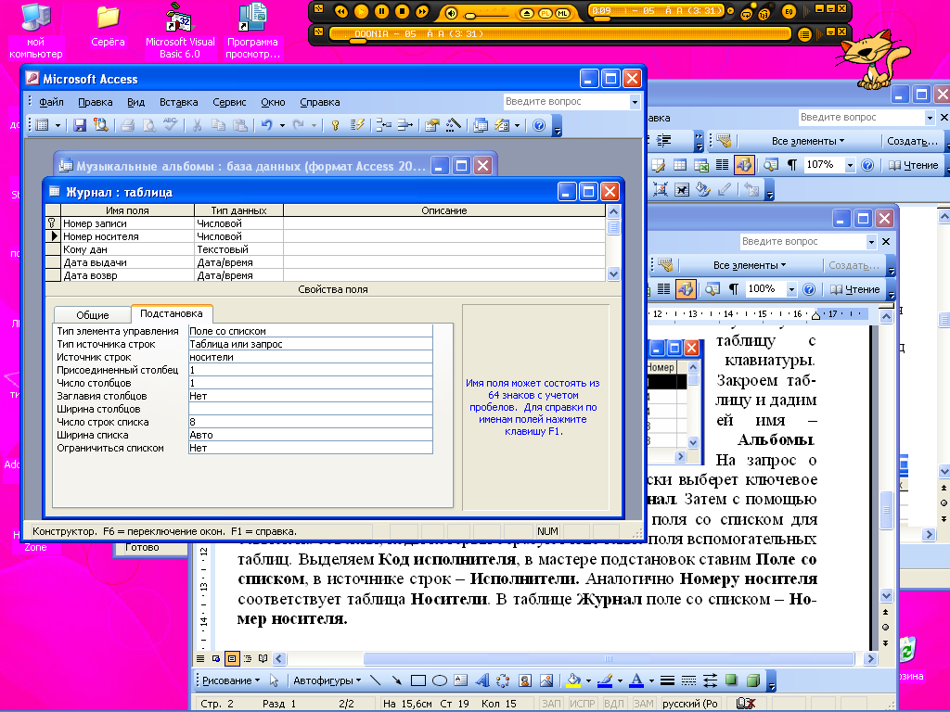950x712 pixels.
Task: Toggle show paragraph marks in the 107% Word window
Action: (x=792, y=165)
